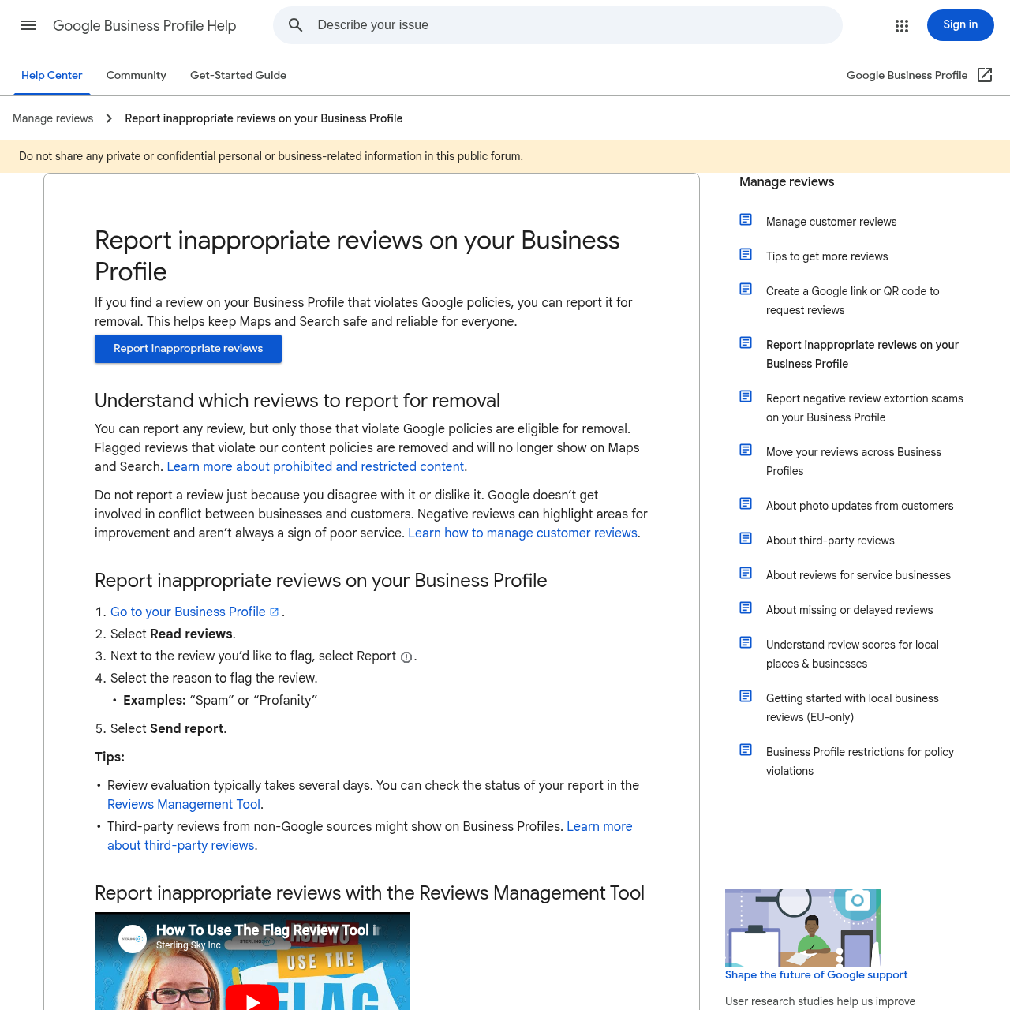This screenshot has height=1010, width=1010.
Task: Click article icon beside About third-party reviews
Action: coord(746,538)
